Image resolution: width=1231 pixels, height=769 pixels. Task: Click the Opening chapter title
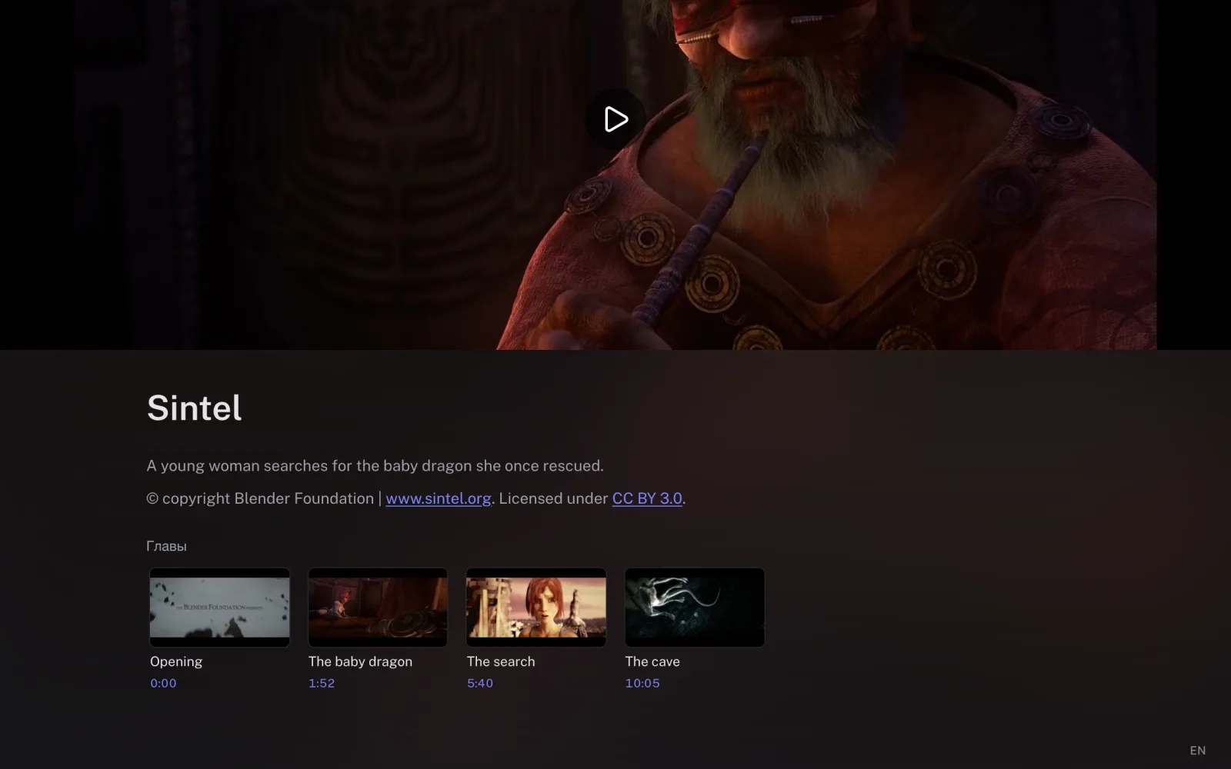click(x=176, y=661)
